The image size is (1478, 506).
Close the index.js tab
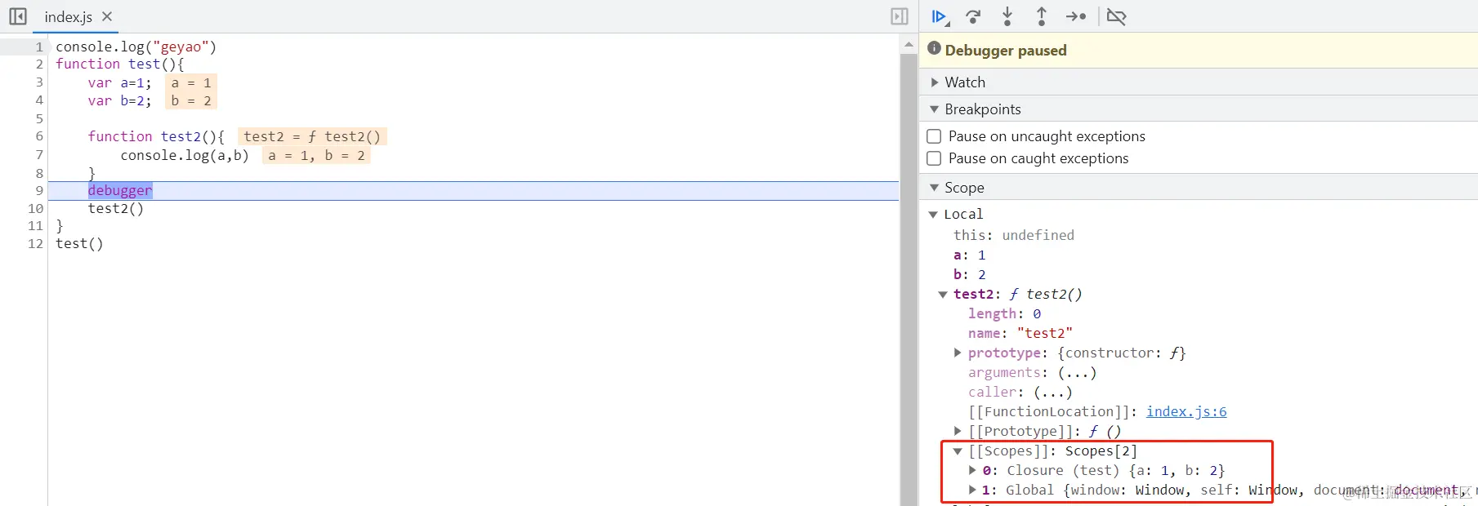click(x=107, y=16)
